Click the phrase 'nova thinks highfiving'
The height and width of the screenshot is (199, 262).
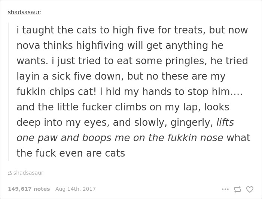point(70,45)
